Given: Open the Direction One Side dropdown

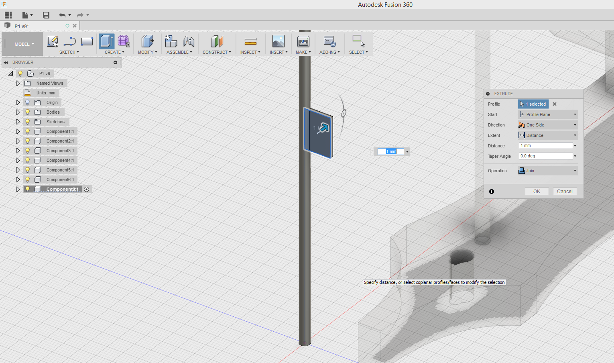Looking at the screenshot, I should 548,125.
